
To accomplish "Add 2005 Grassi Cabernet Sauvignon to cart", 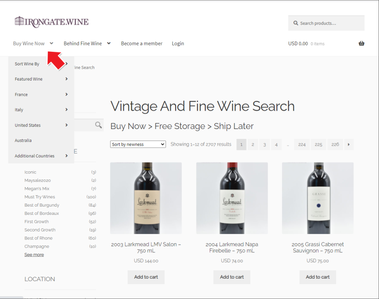I will (318, 277).
